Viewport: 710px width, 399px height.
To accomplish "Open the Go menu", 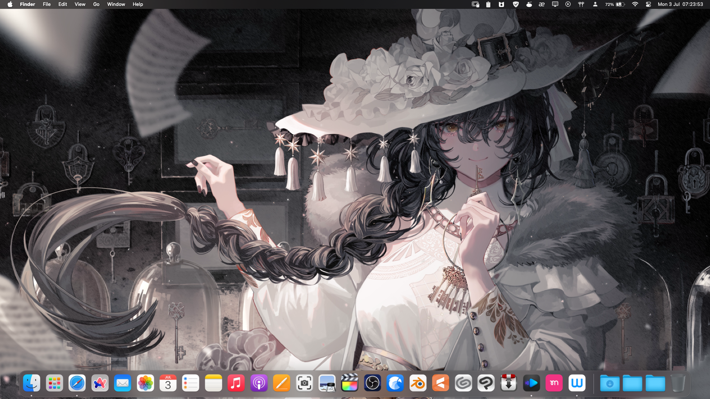I will coord(96,4).
